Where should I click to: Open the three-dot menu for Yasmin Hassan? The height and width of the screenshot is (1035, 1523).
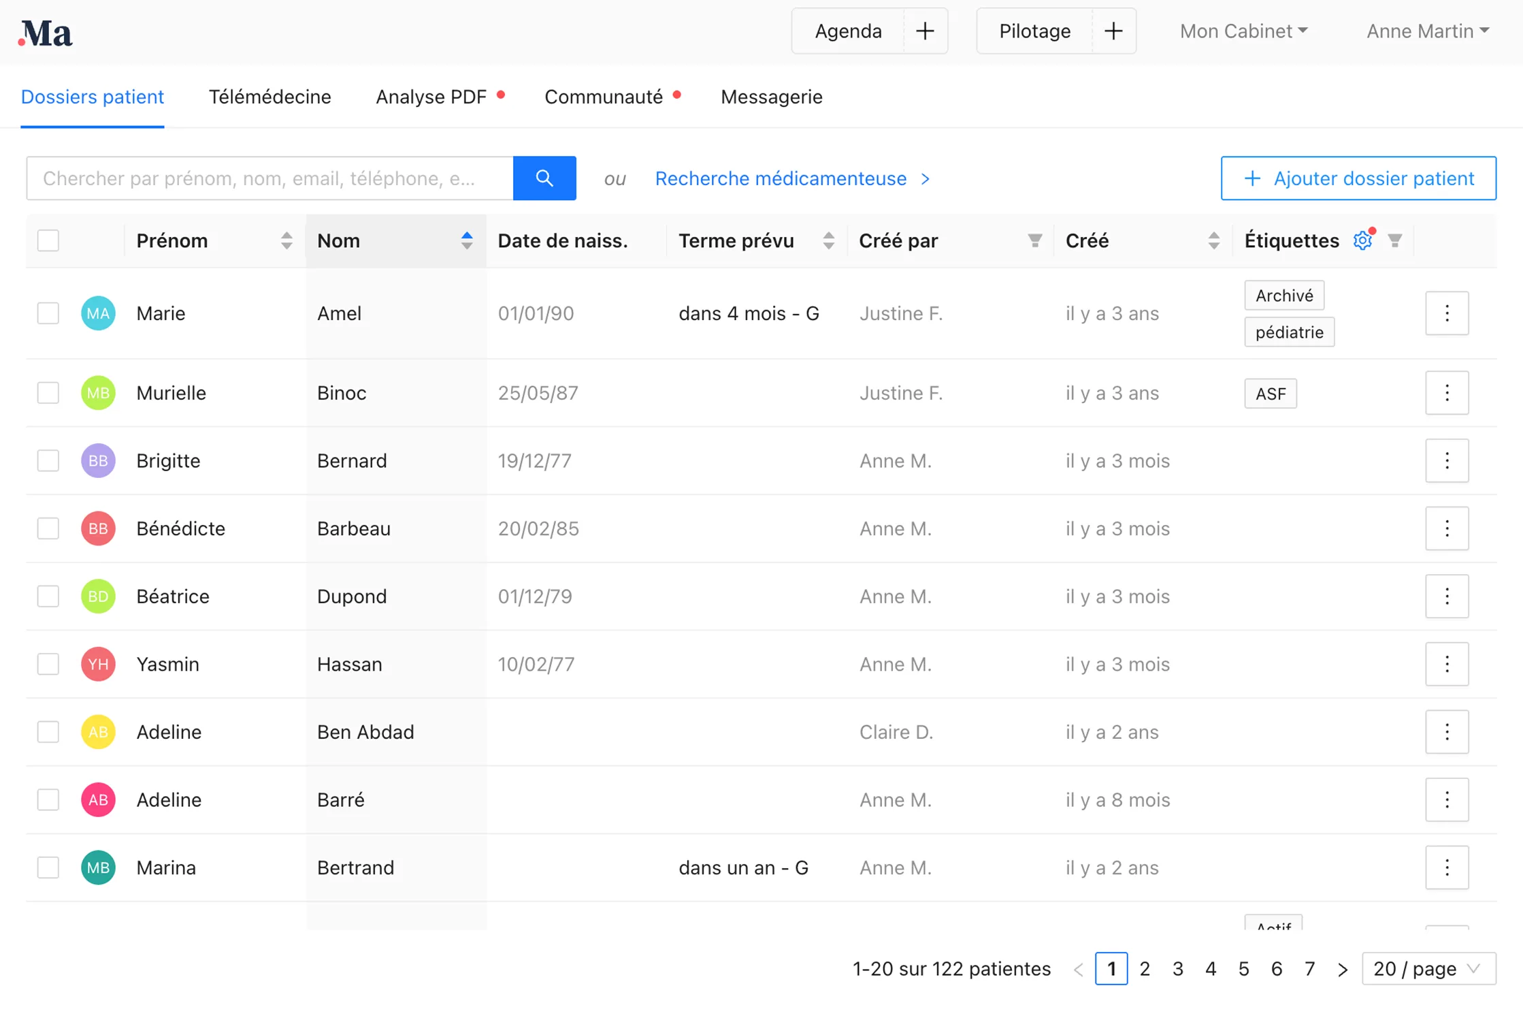pyautogui.click(x=1447, y=664)
